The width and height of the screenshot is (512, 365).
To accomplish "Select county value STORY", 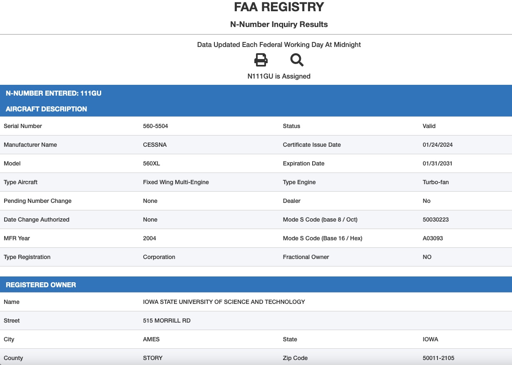I will click(153, 358).
